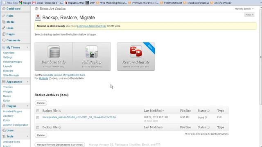This screenshot has height=147, width=262.
Task: Follow the Multisite link
Action: (x=43, y=78)
